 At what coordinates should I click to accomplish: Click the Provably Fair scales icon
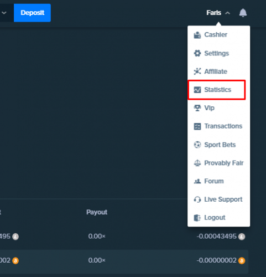[x=197, y=163]
